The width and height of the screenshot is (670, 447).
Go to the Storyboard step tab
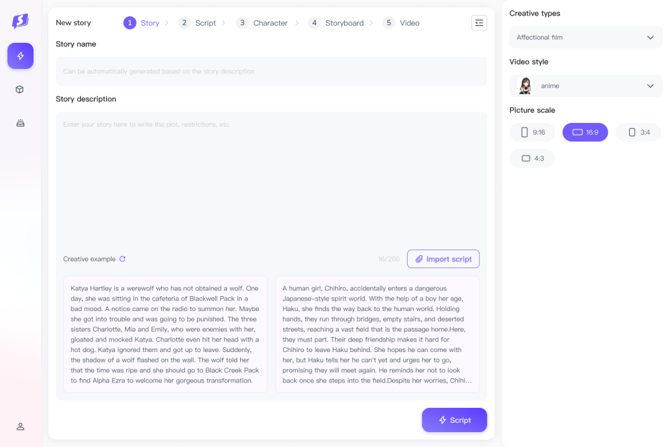point(337,23)
